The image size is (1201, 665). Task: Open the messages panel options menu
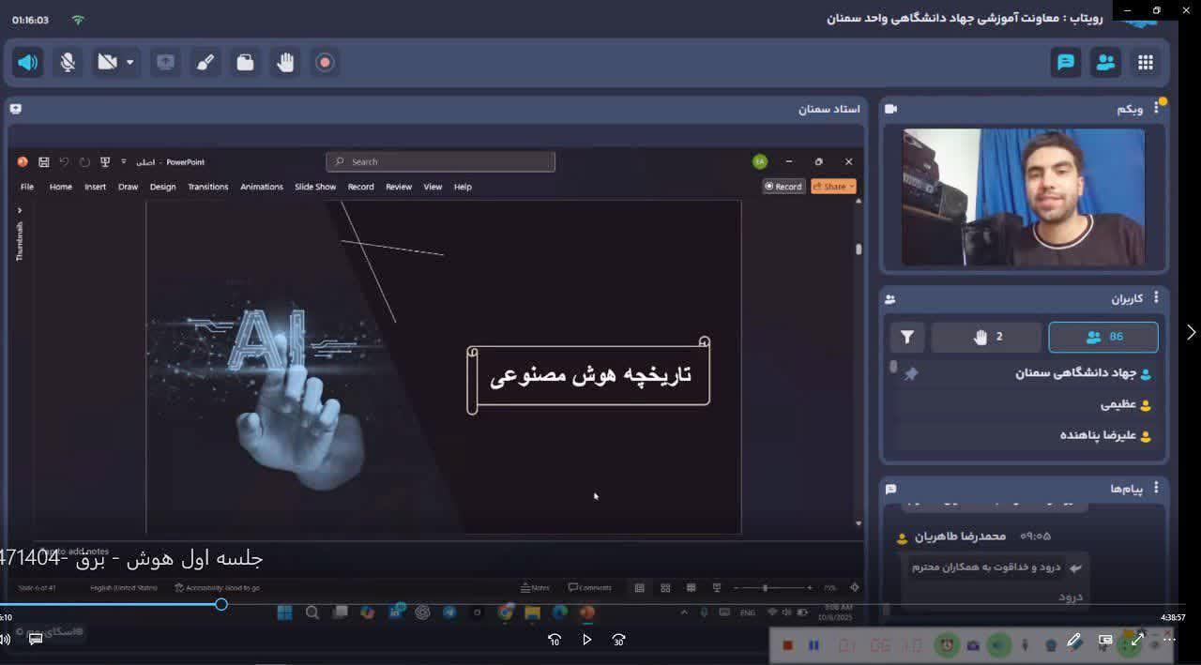(x=1156, y=488)
